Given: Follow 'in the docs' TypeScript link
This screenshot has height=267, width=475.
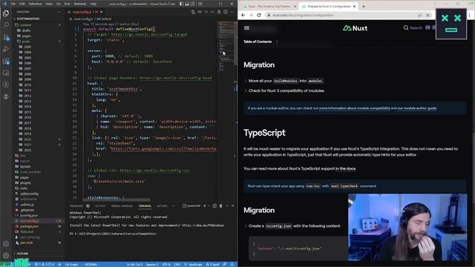Looking at the screenshot, I should click(x=345, y=168).
